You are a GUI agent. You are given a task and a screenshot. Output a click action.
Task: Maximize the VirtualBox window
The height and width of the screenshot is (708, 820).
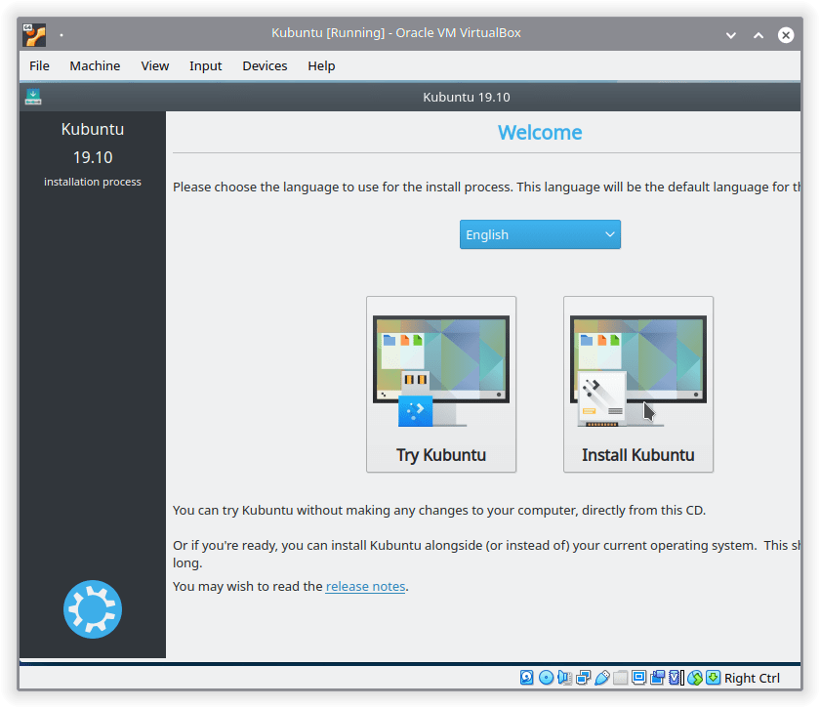758,35
